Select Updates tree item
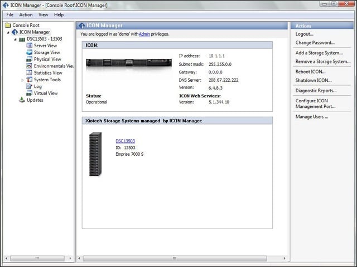 35,100
